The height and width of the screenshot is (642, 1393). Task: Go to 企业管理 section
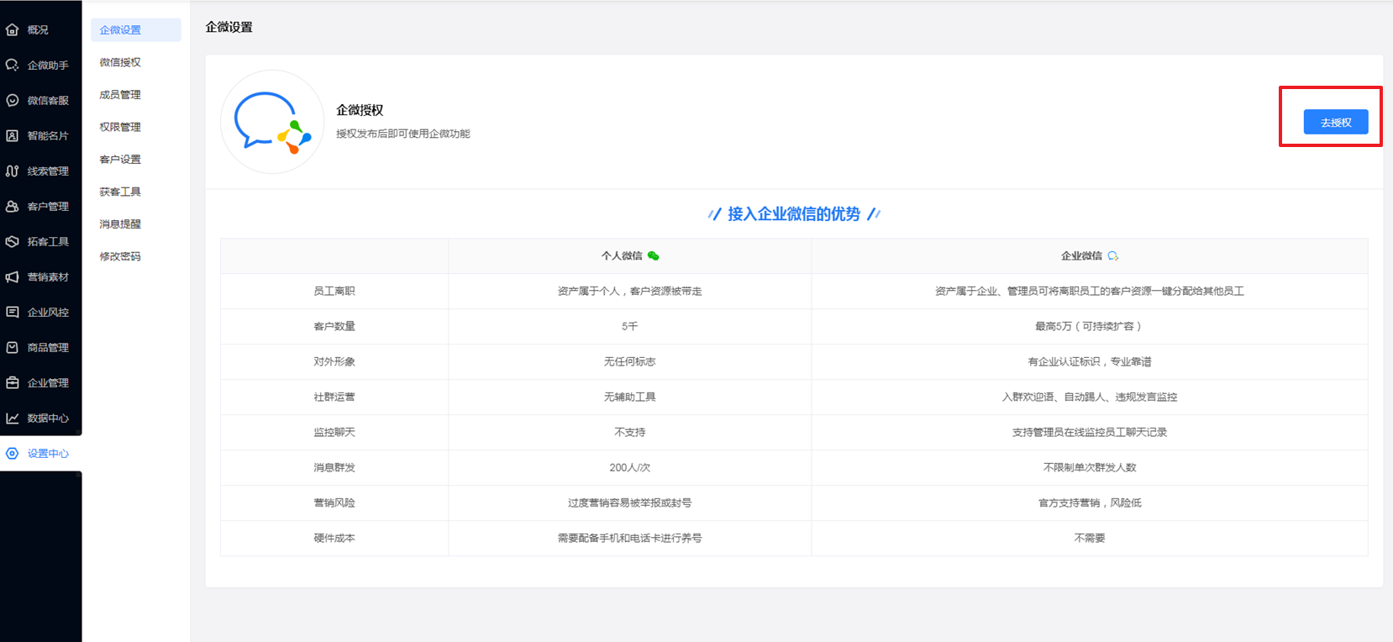pos(47,383)
